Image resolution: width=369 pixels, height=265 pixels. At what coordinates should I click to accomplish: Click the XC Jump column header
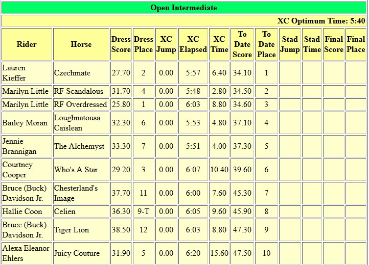click(166, 44)
